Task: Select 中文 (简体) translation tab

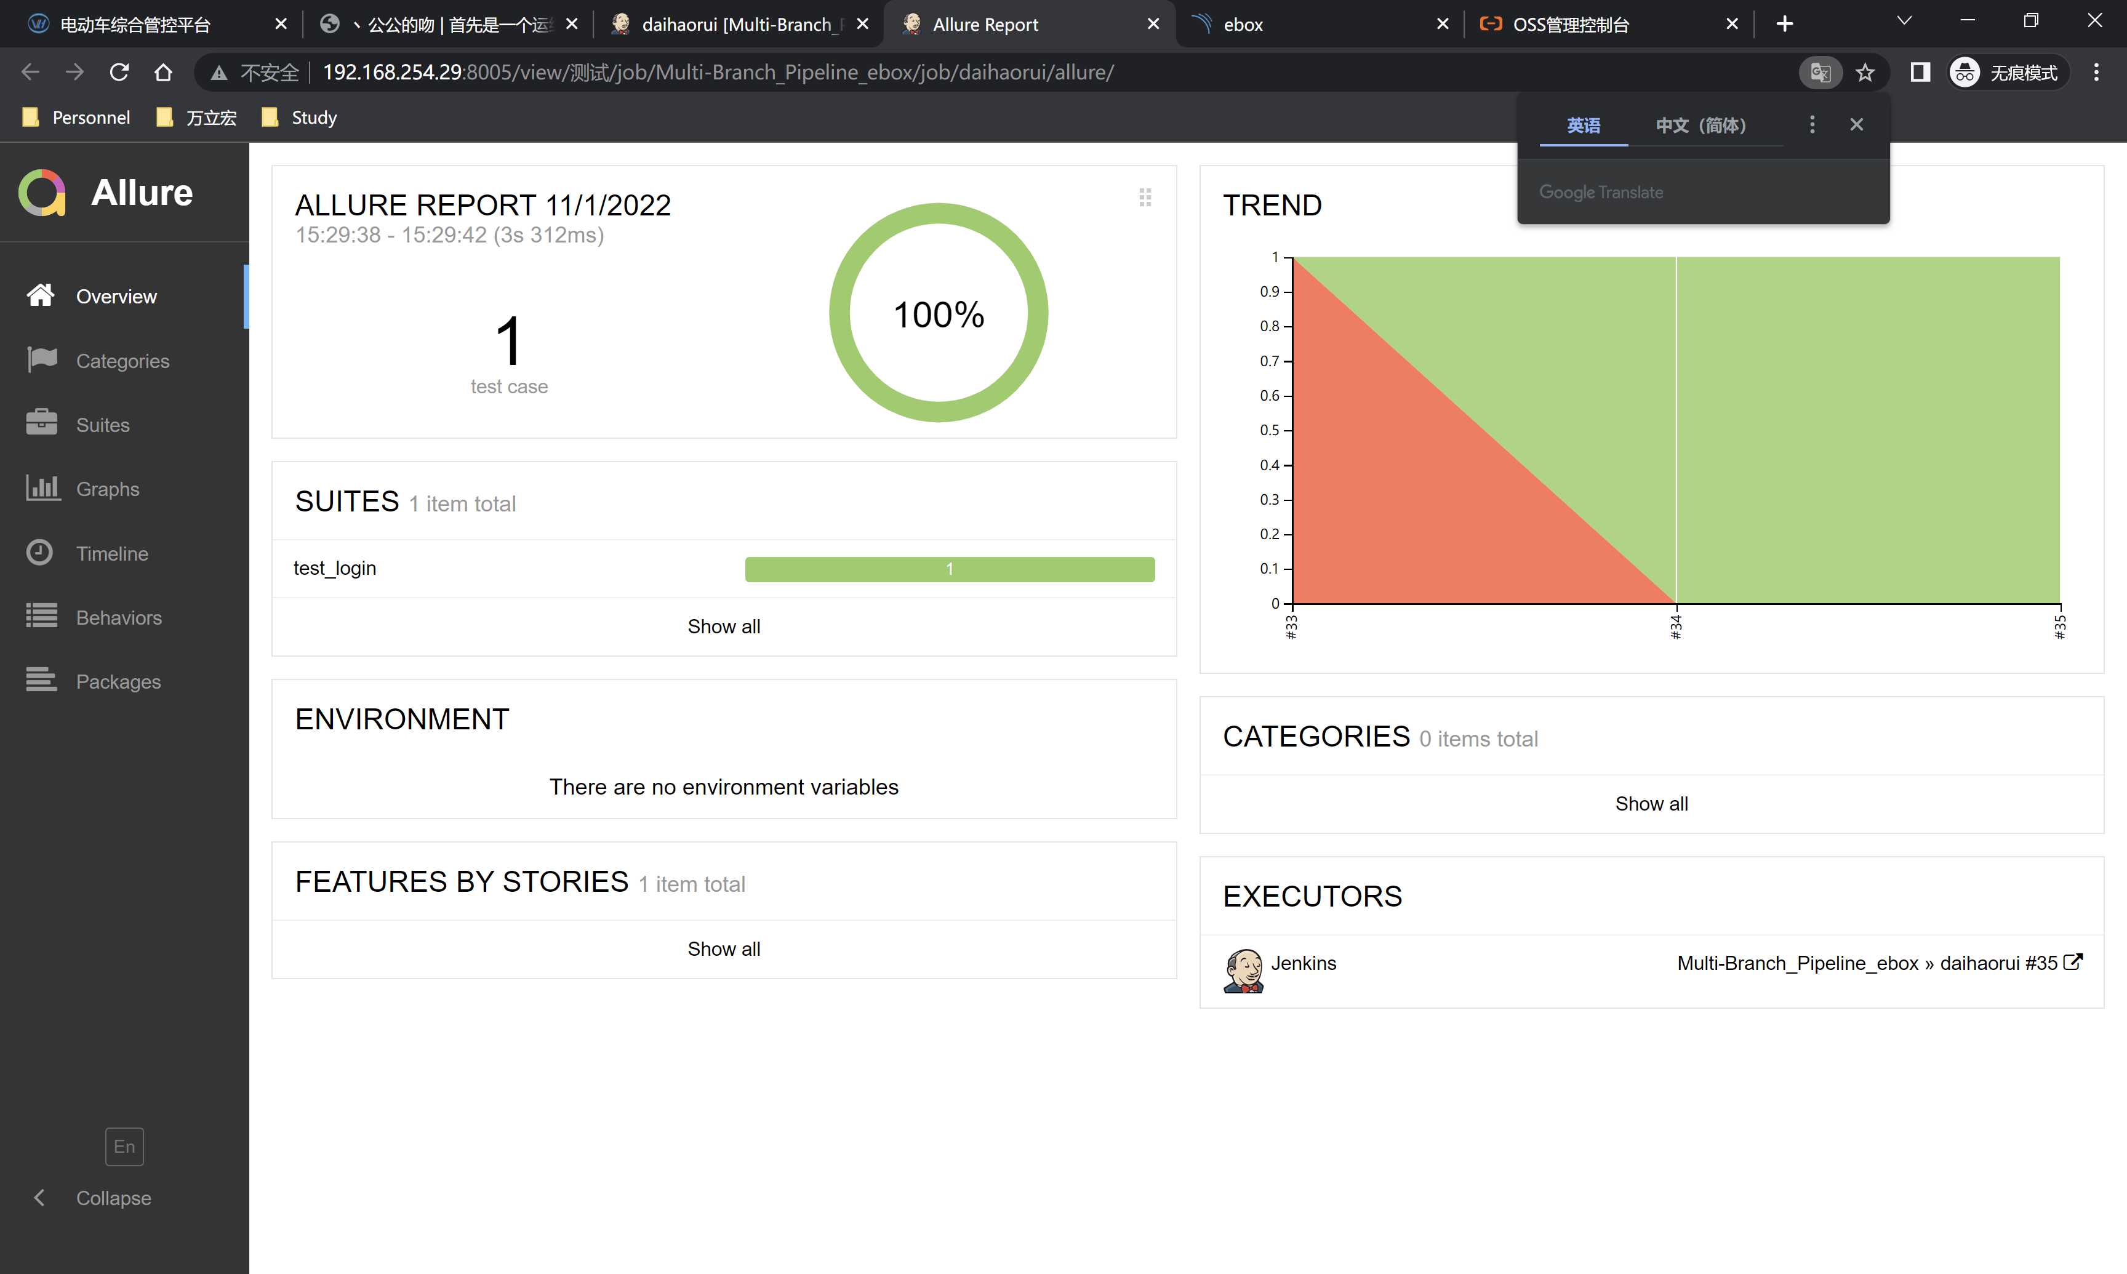Action: coord(1700,126)
